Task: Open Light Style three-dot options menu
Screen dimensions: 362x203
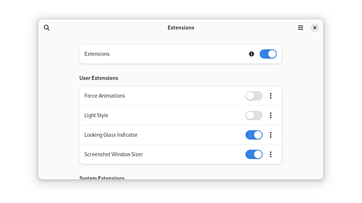Action: point(271,116)
